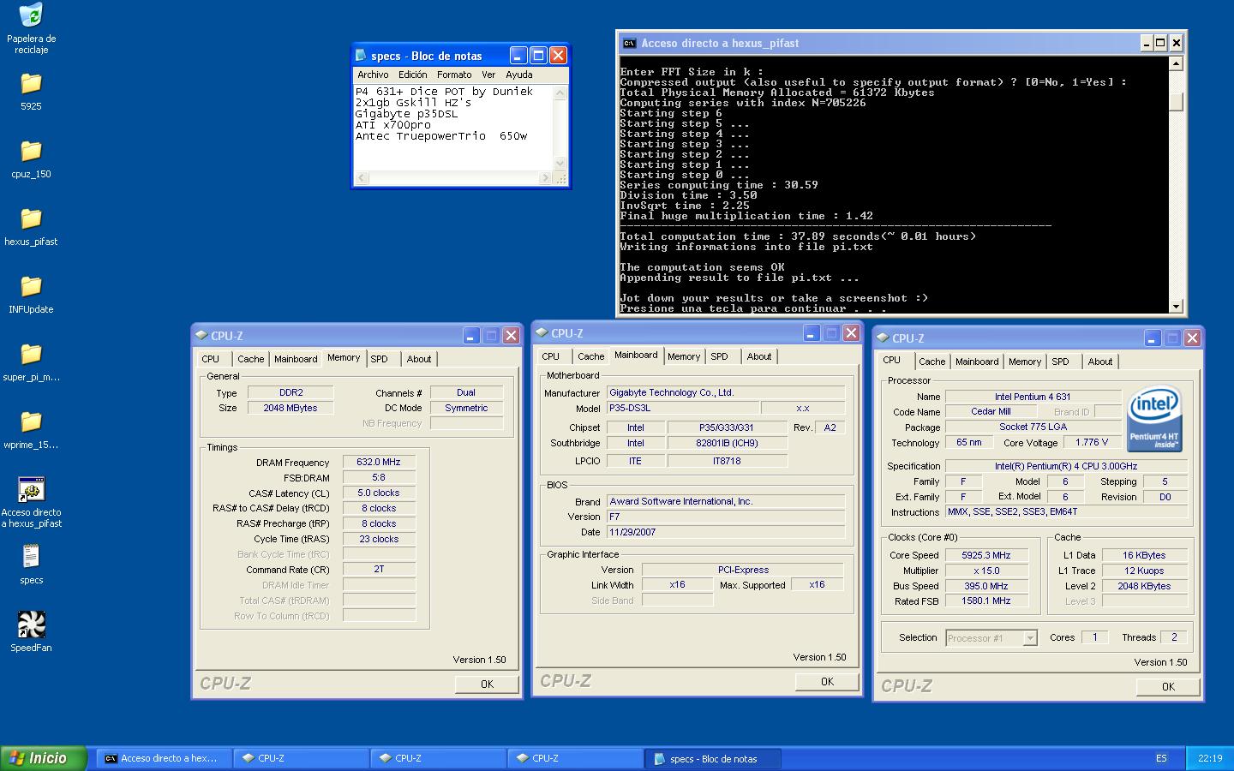Open Ver menu in Notepad
Viewport: 1234px width, 771px height.
click(x=488, y=75)
